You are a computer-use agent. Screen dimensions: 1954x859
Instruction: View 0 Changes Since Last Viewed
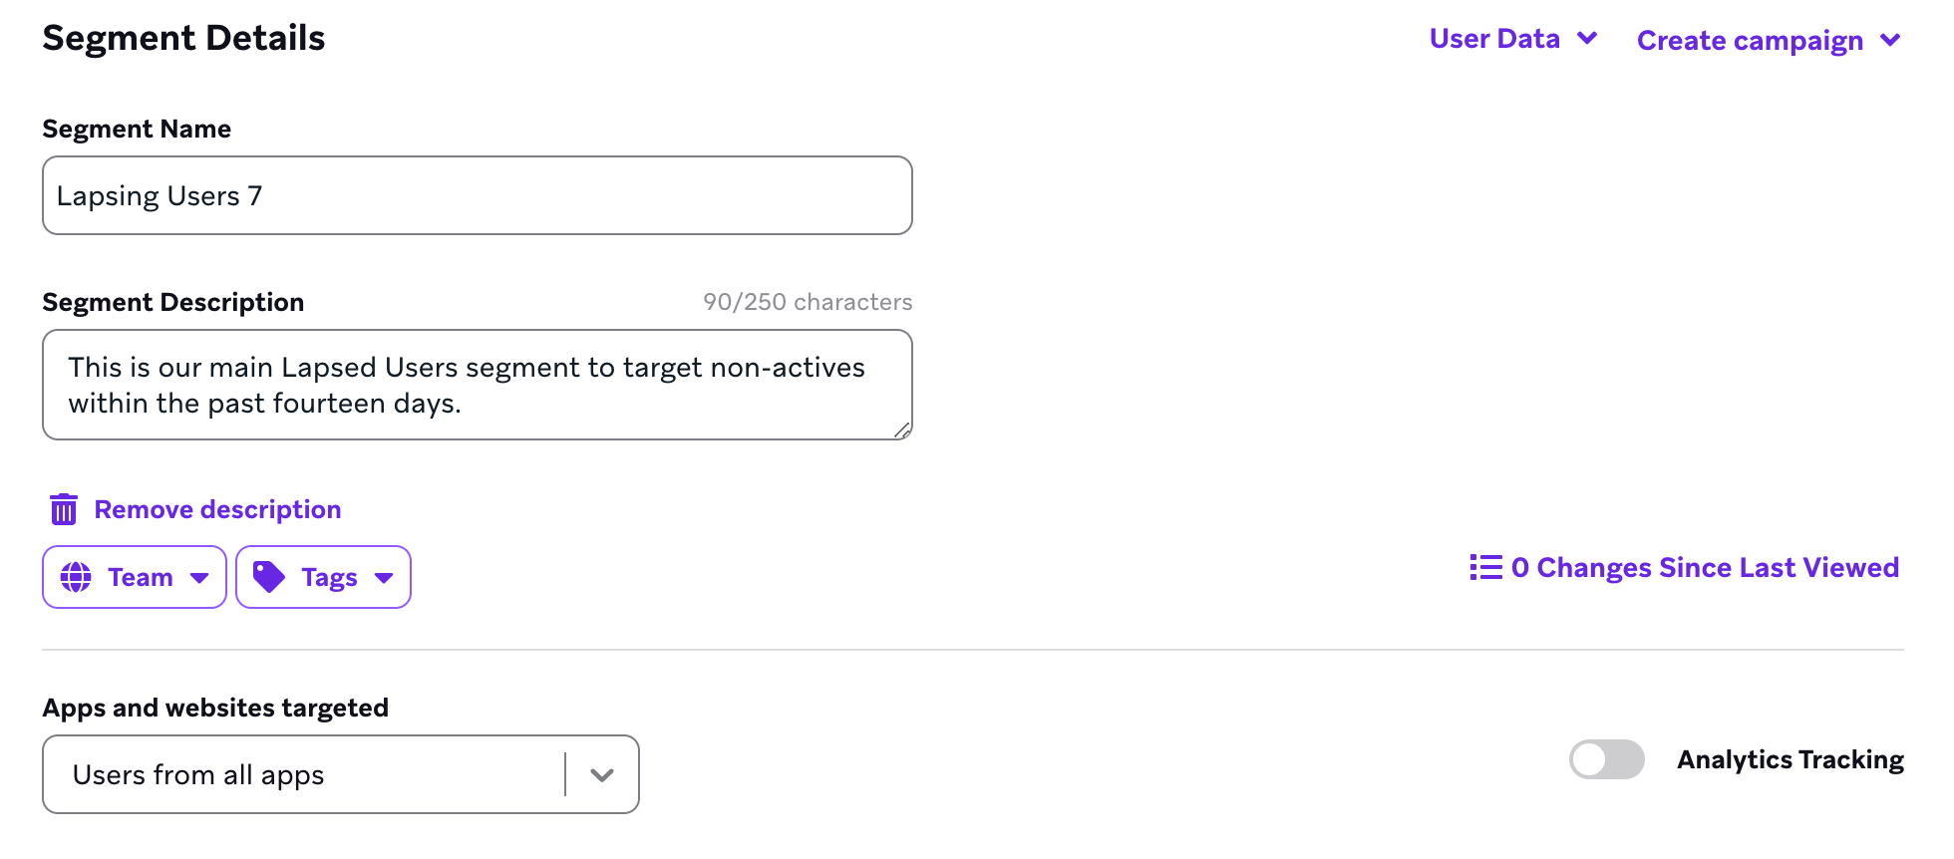pyautogui.click(x=1705, y=567)
